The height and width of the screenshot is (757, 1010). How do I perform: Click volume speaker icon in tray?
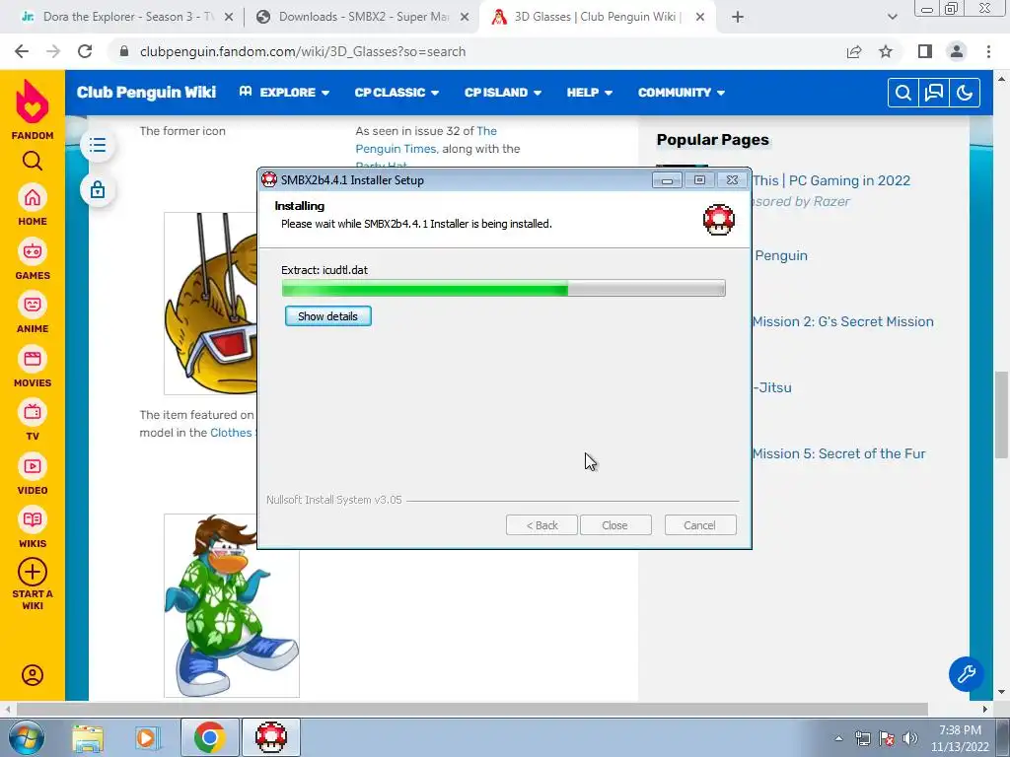pos(909,738)
